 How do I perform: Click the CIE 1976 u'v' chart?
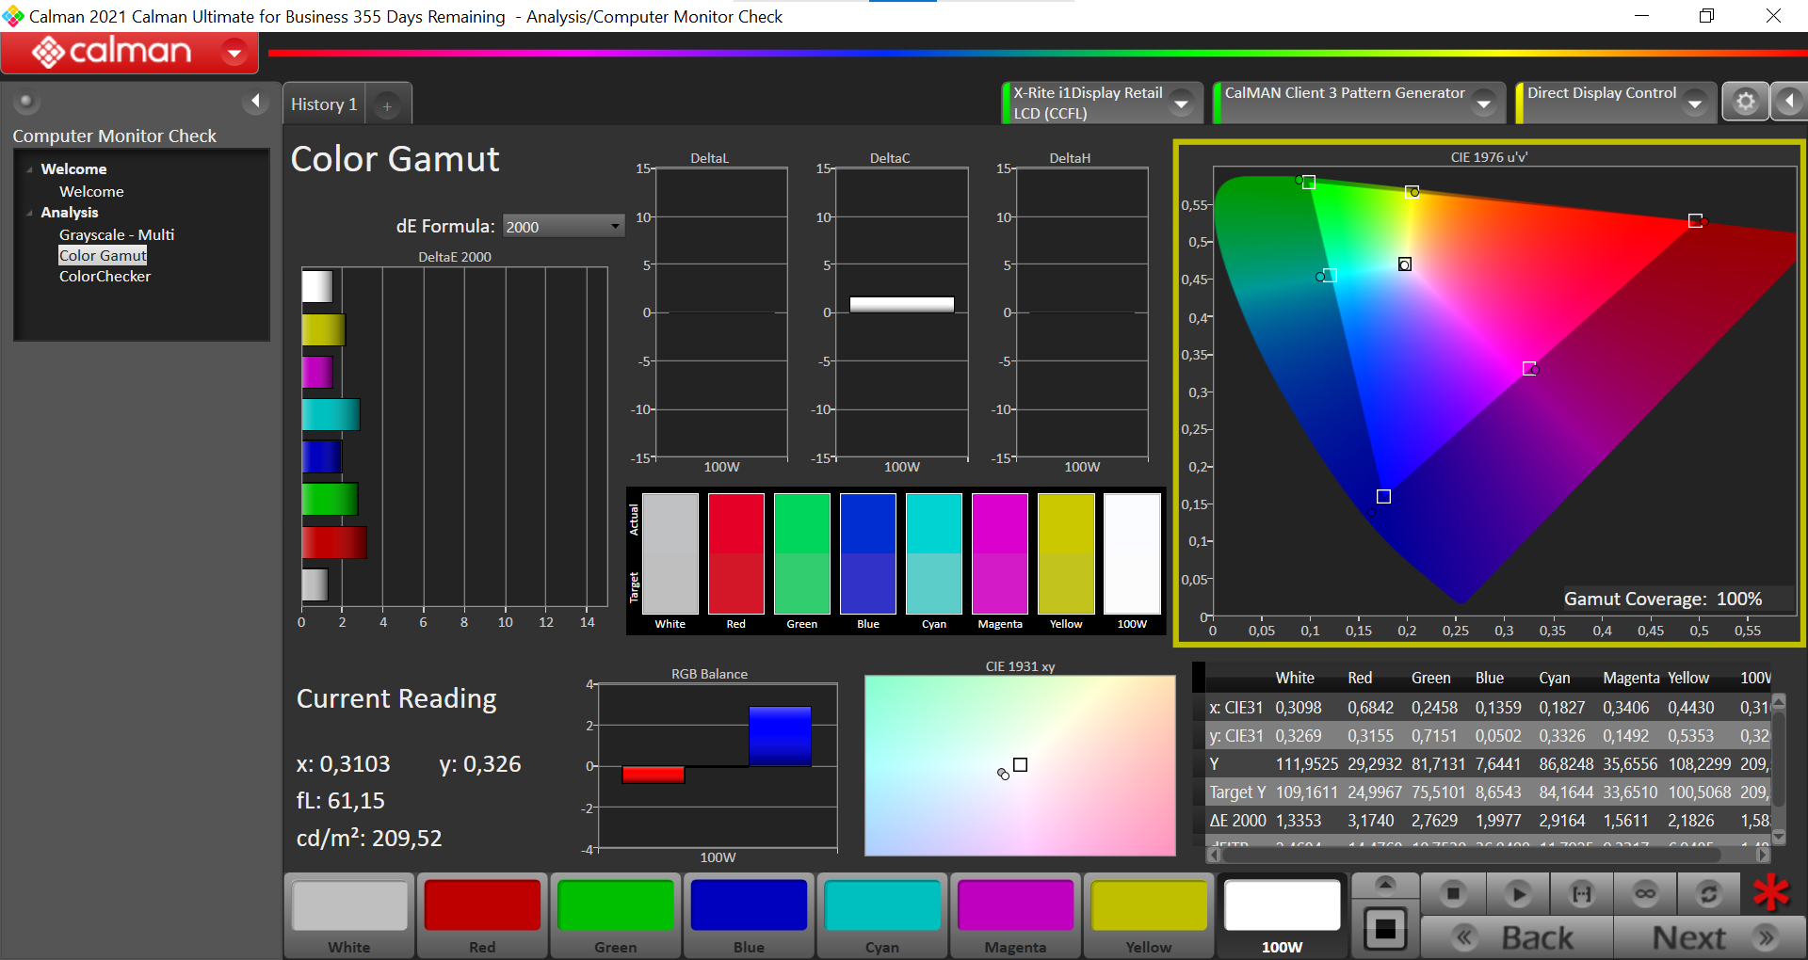(x=1489, y=393)
